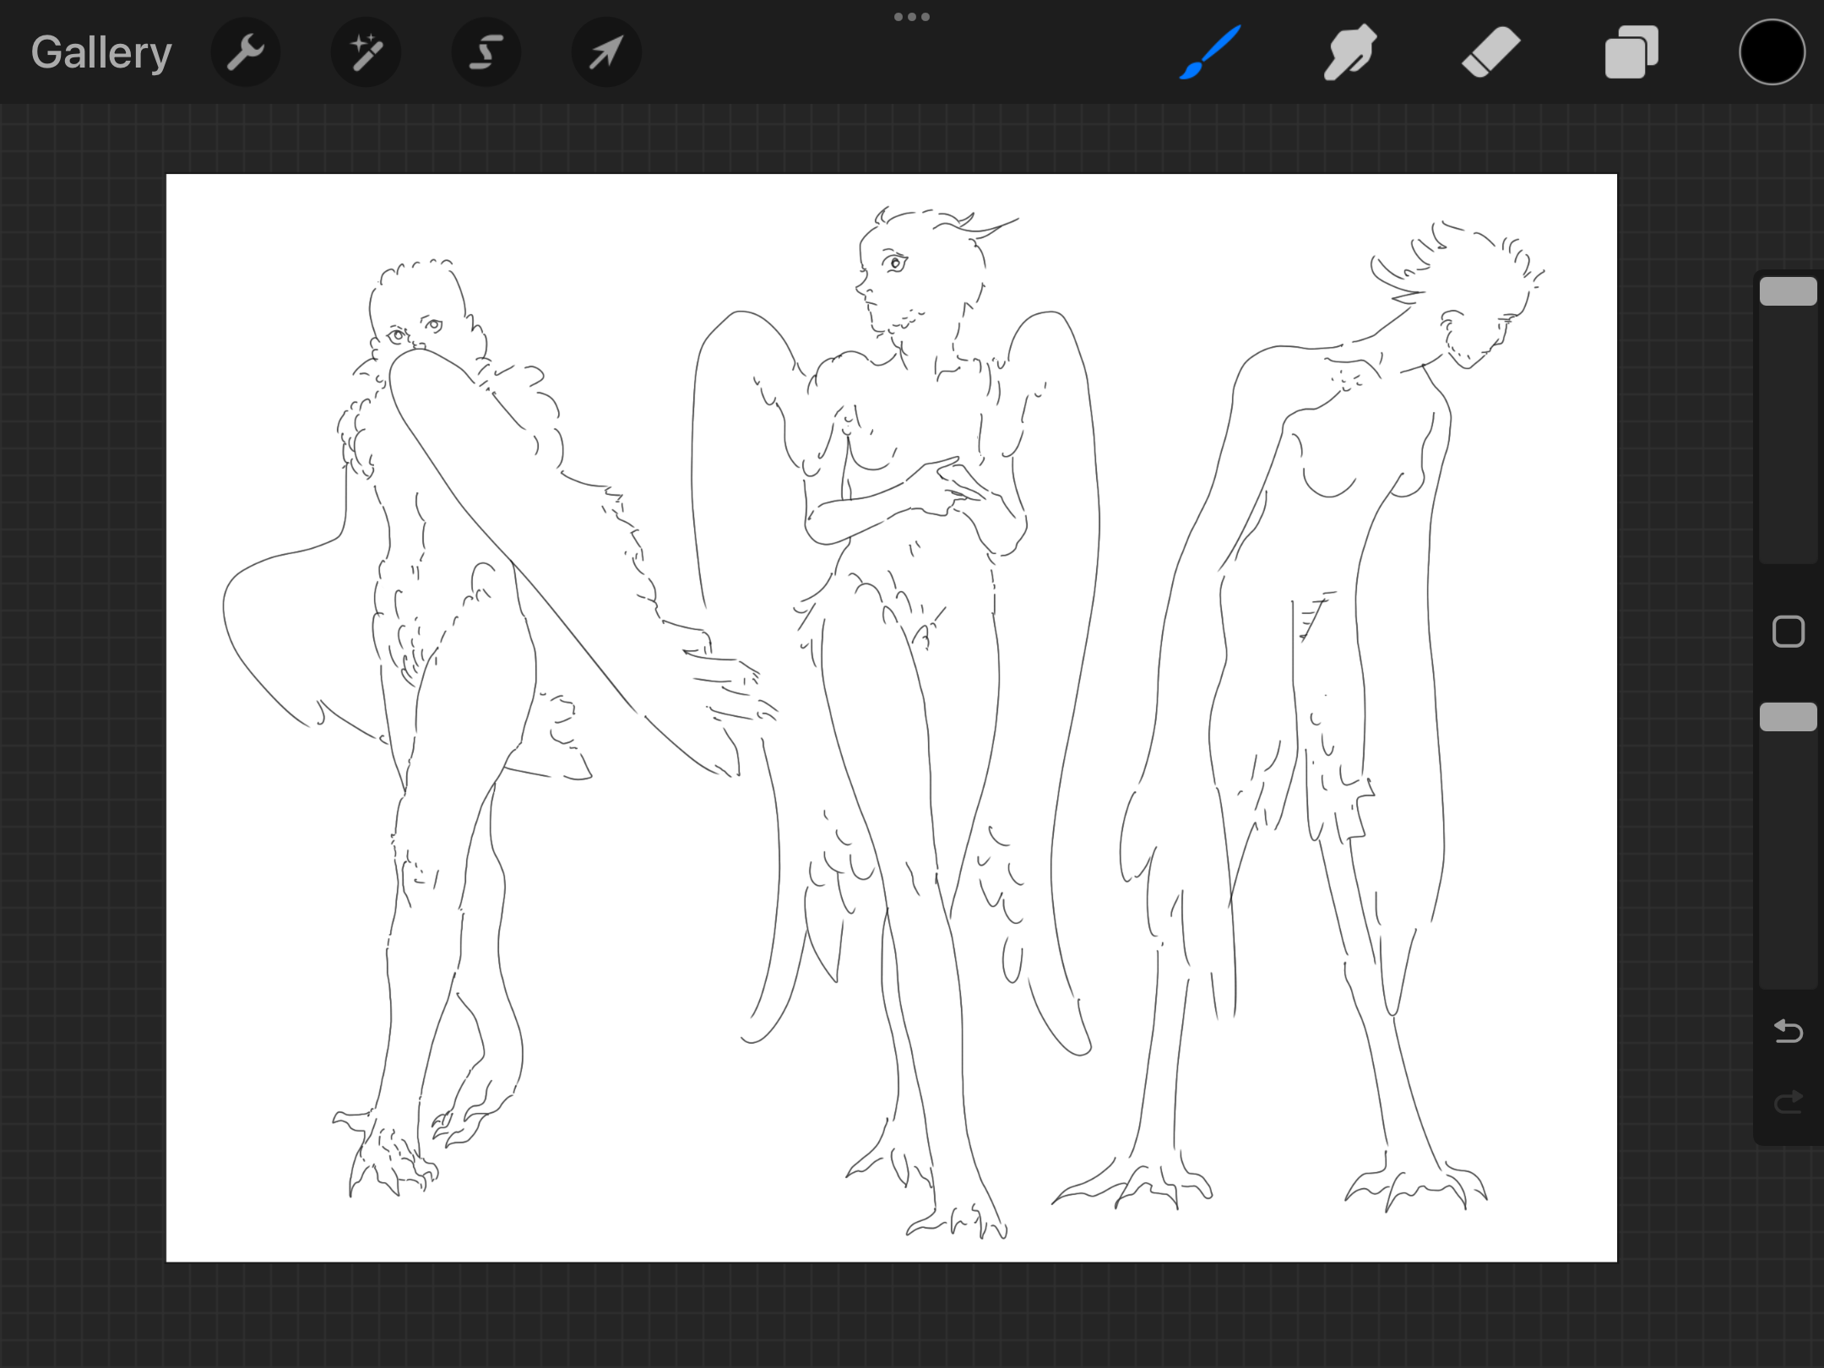
Task: Tap the brush size slider handle
Action: pos(1788,291)
